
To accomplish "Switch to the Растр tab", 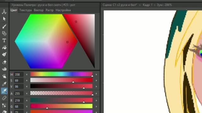I will pyautogui.click(x=50, y=10).
